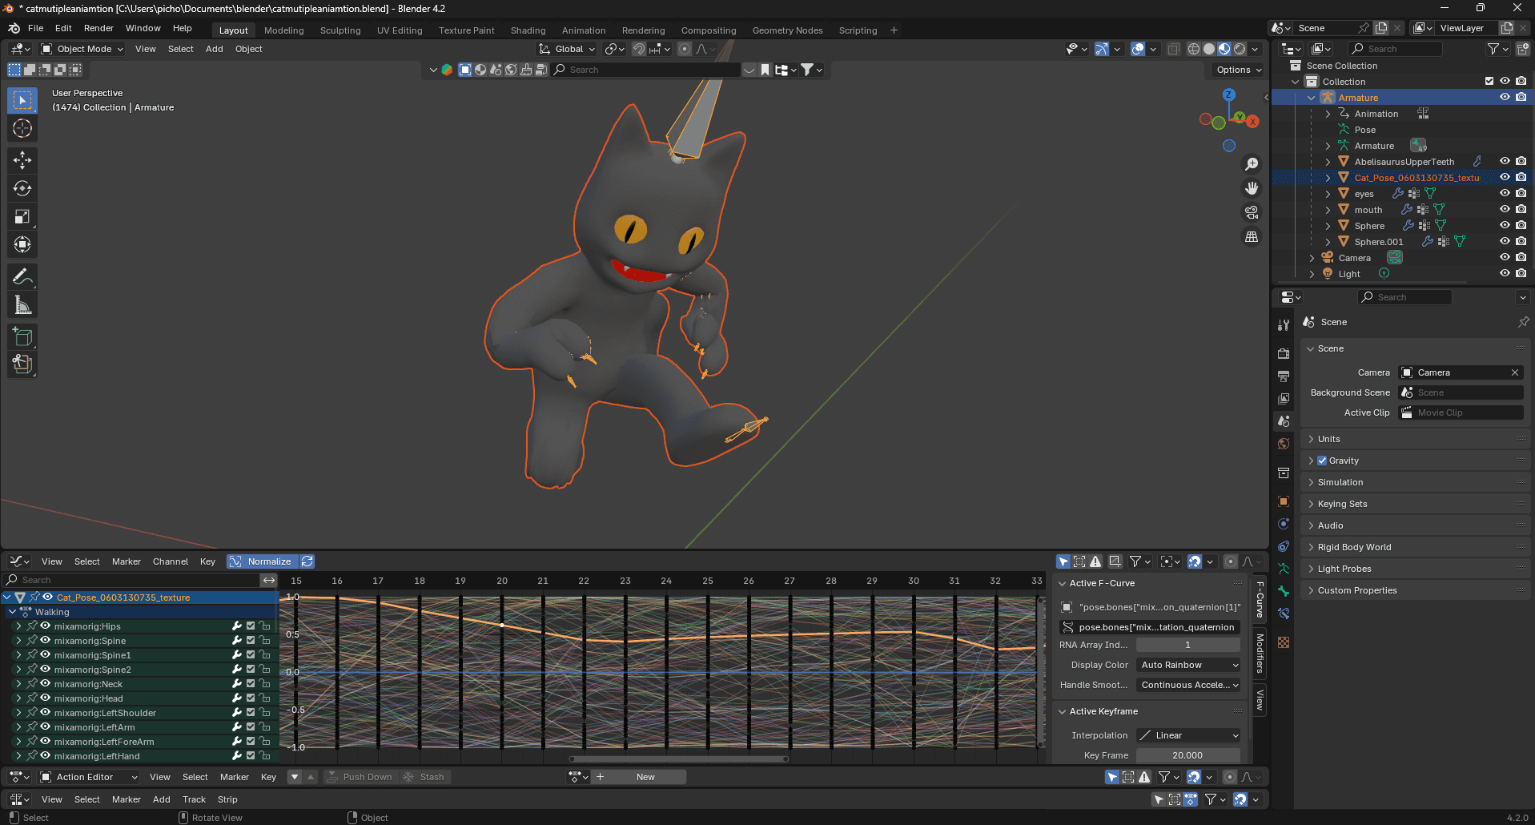Viewport: 1535px width, 825px height.
Task: Open the Bone properties tab
Action: pyautogui.click(x=1284, y=591)
